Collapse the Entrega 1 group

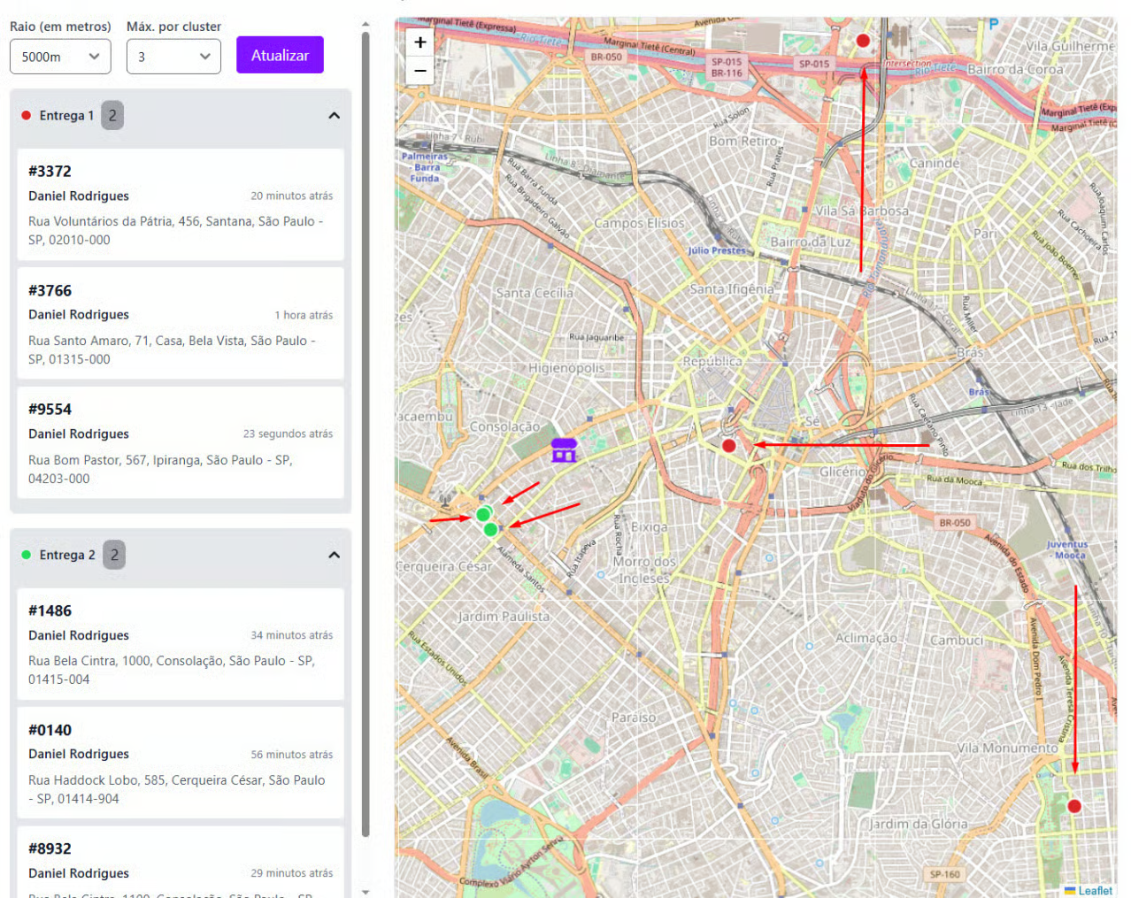coord(334,116)
